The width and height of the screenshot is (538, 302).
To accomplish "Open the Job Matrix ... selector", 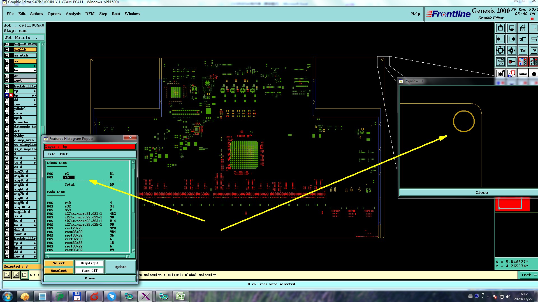I will (24, 38).
